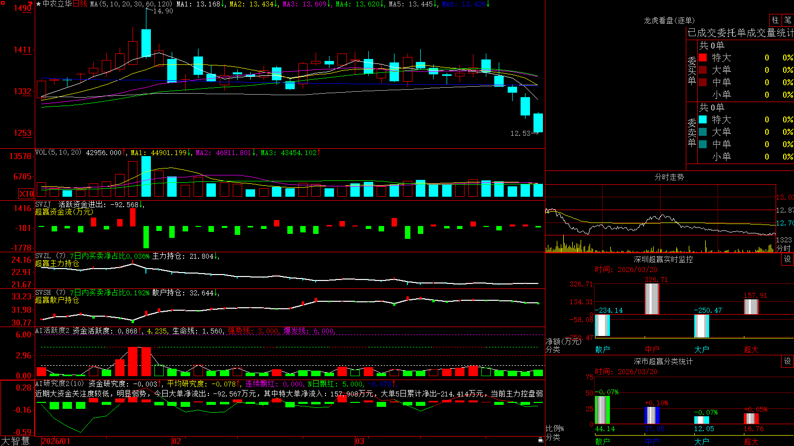The height and width of the screenshot is (446, 794).
Task: Click the 分时走势 panel title
Action: point(669,177)
